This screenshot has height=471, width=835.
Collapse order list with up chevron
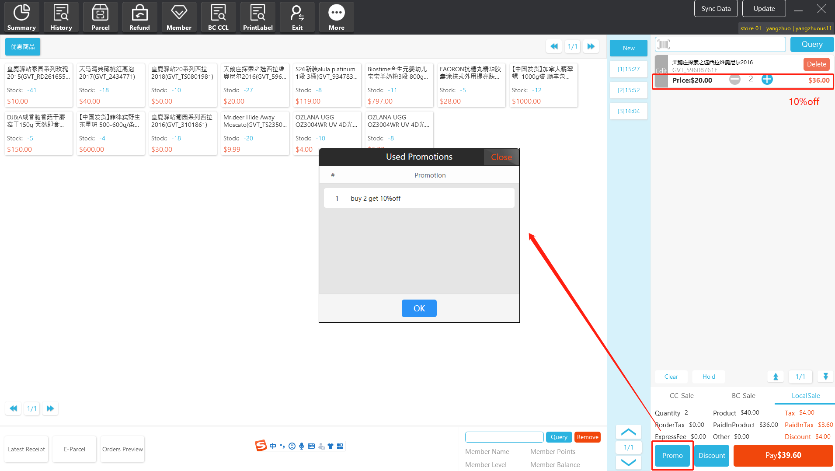pyautogui.click(x=628, y=432)
